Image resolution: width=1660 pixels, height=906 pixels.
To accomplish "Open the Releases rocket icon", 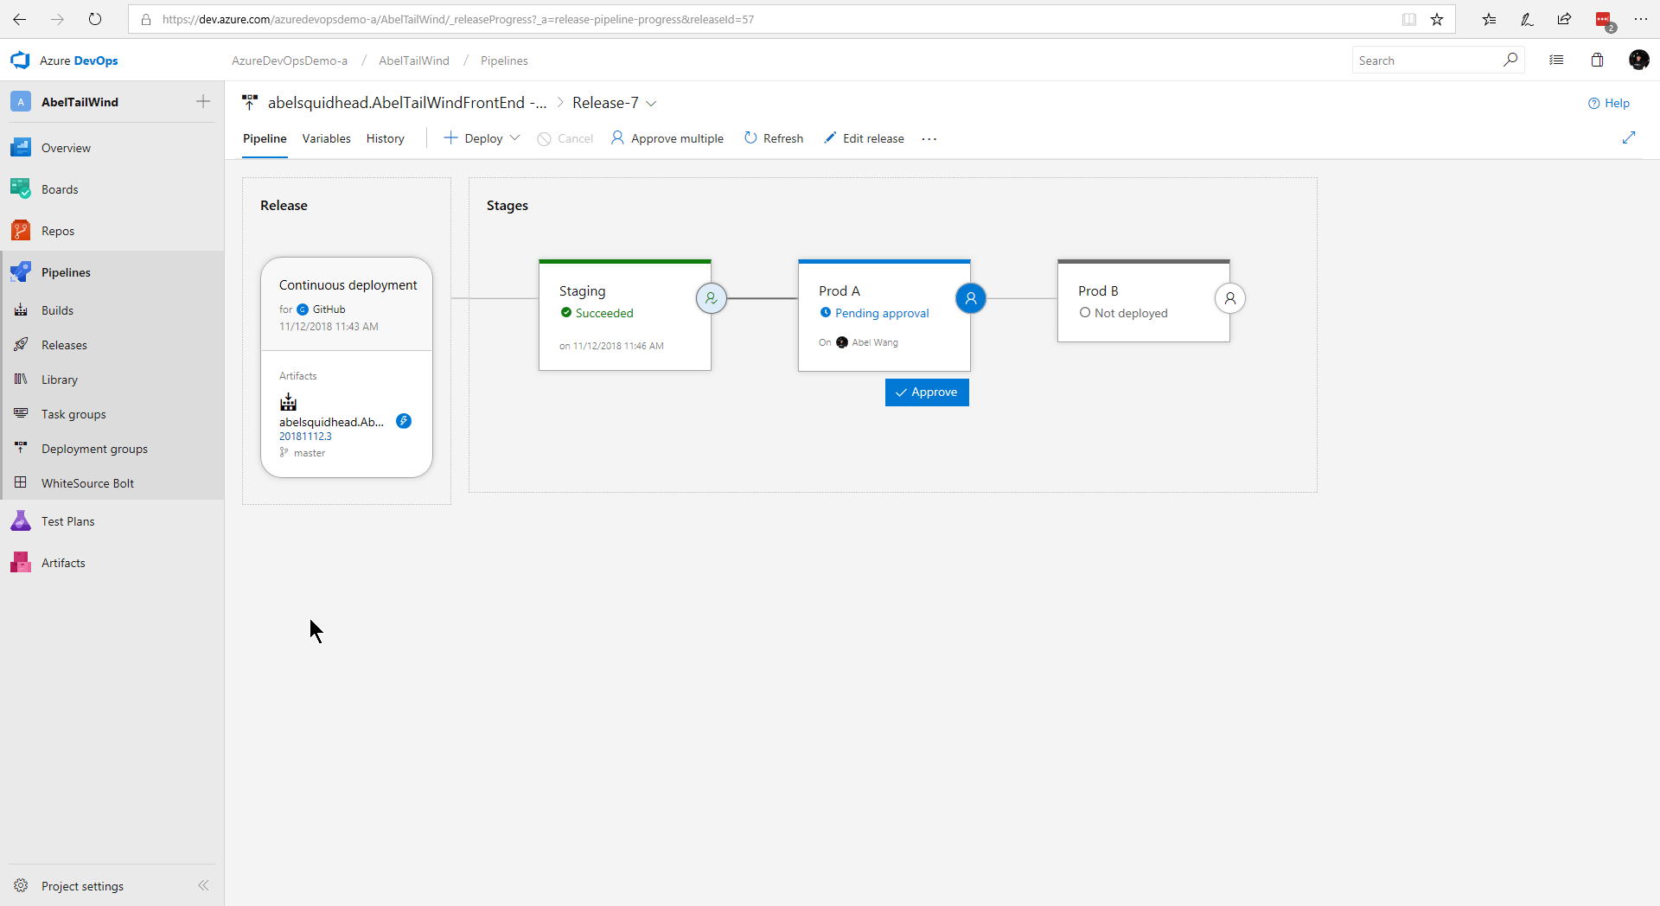I will coord(21,345).
